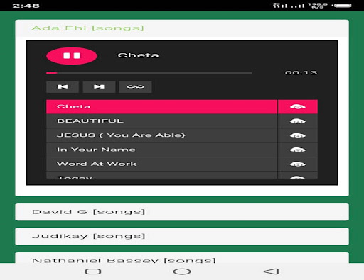Click the Cheta now-playing title
Screen dimensions: 364x280
[138, 55]
